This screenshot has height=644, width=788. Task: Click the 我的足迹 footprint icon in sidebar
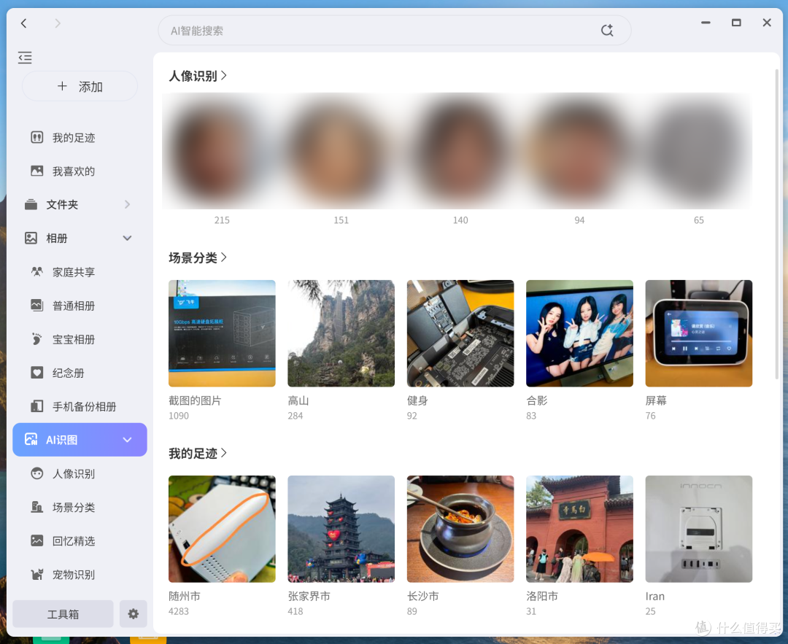pyautogui.click(x=37, y=137)
